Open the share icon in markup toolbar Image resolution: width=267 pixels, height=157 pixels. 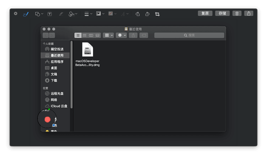[x=249, y=13]
